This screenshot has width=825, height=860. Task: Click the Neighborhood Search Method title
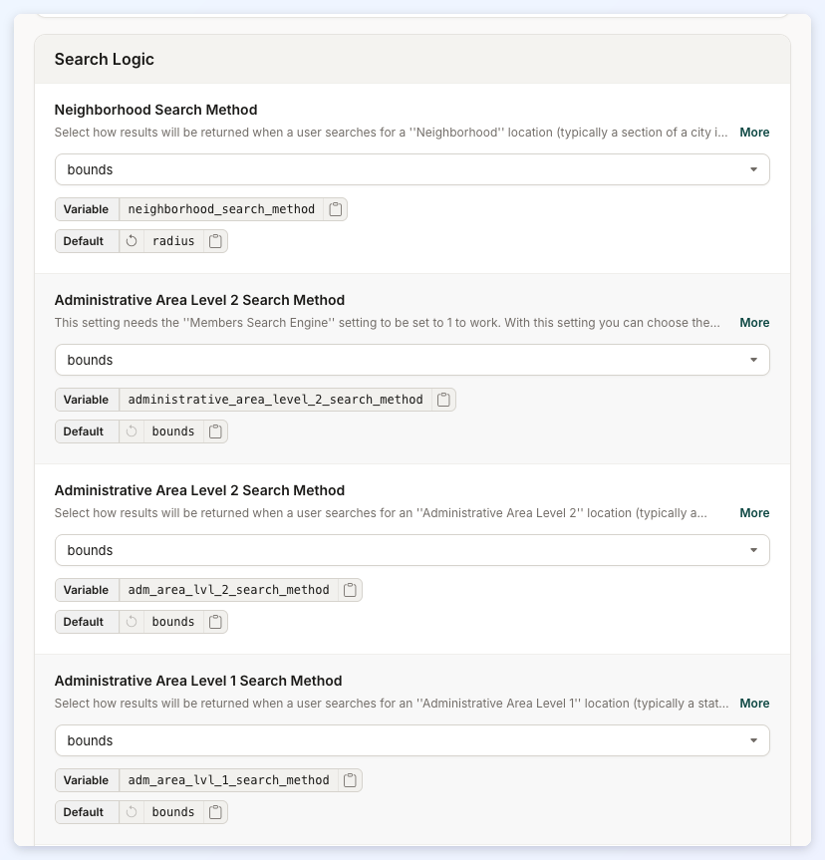pos(155,110)
